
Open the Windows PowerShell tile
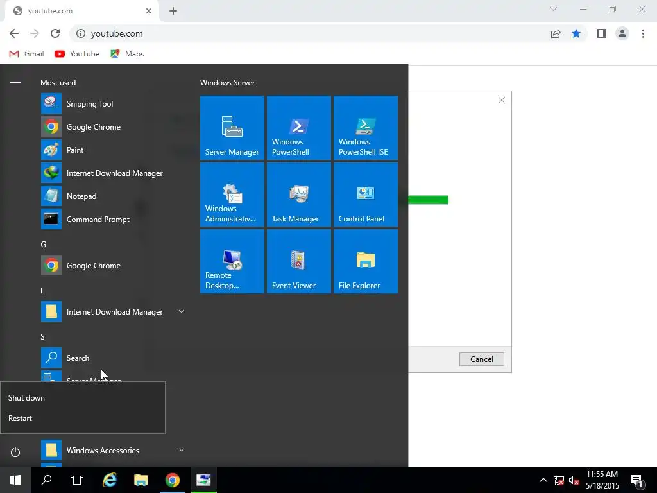tap(299, 128)
